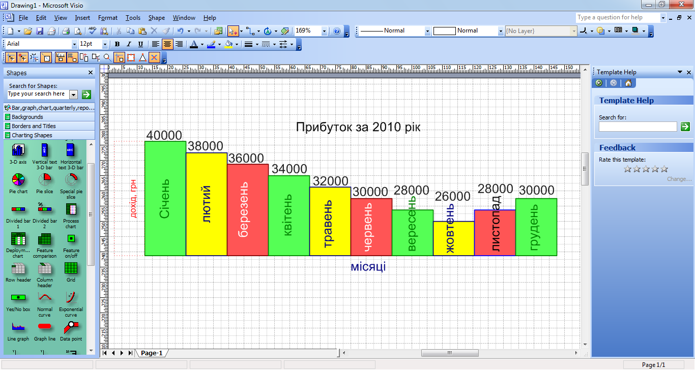Open the 169% zoom dropdown

click(x=324, y=31)
